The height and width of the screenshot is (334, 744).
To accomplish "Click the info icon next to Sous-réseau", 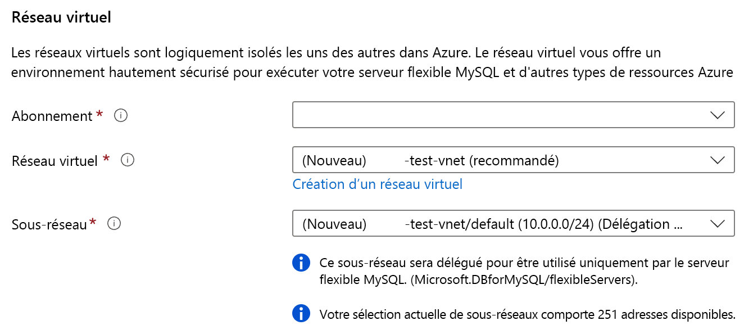I will click(114, 224).
